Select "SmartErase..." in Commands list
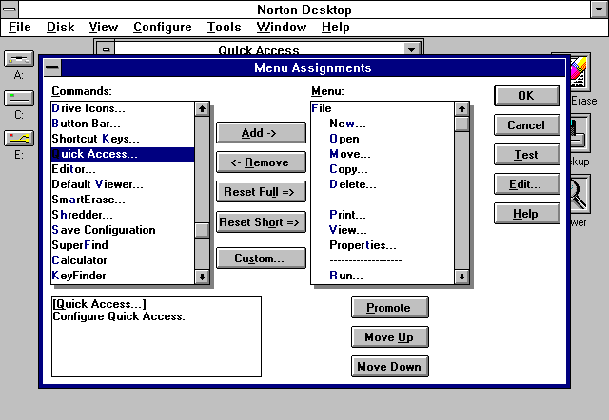The height and width of the screenshot is (420, 609). [123, 200]
